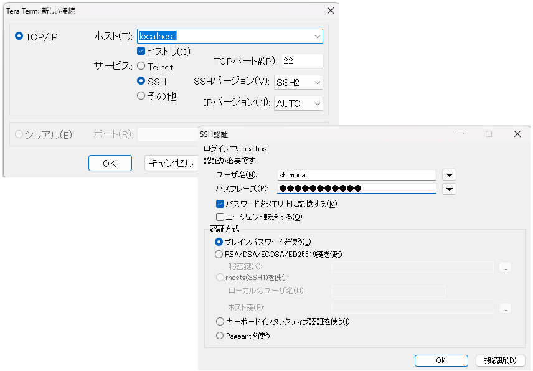The image size is (533, 371).
Task: Click the パスフレーズ password field
Action: [x=357, y=189]
